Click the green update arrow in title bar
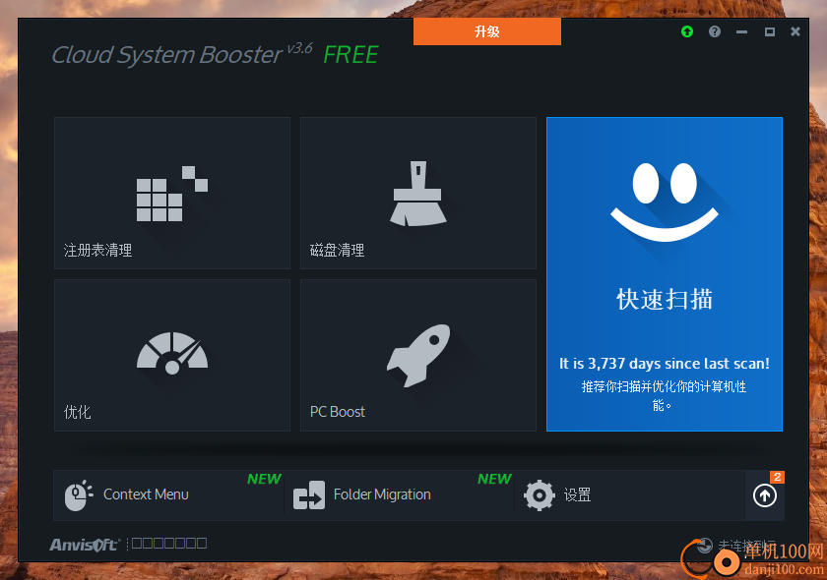The height and width of the screenshot is (580, 827). (x=687, y=31)
